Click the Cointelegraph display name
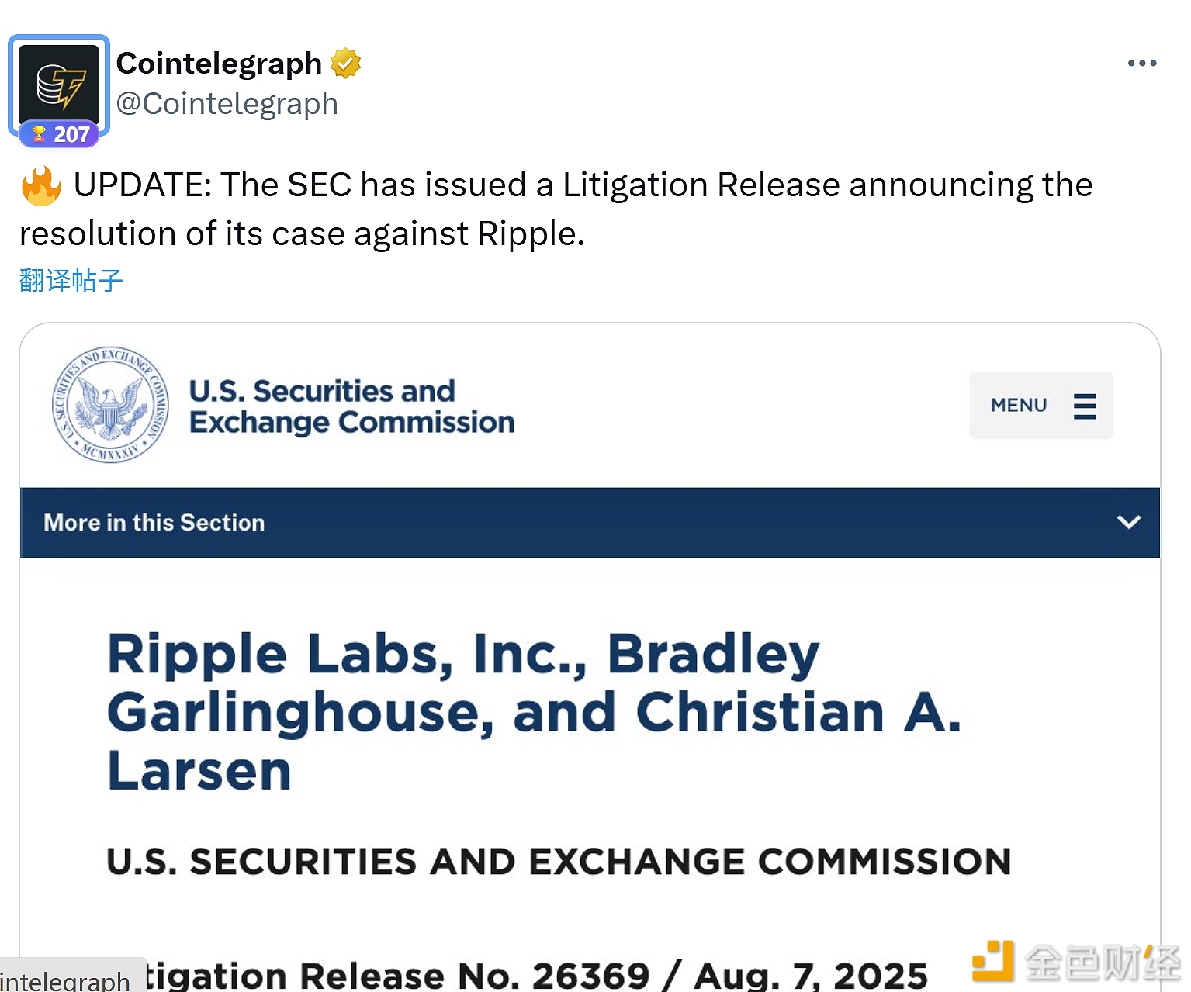Image resolution: width=1191 pixels, height=992 pixels. point(219,64)
